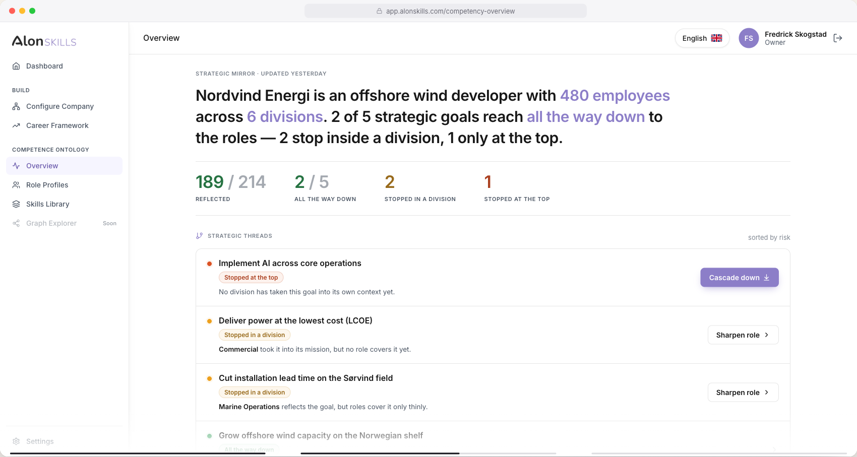
Task: Click chevron on Sharpen role for Sørvind field
Action: [x=766, y=393]
